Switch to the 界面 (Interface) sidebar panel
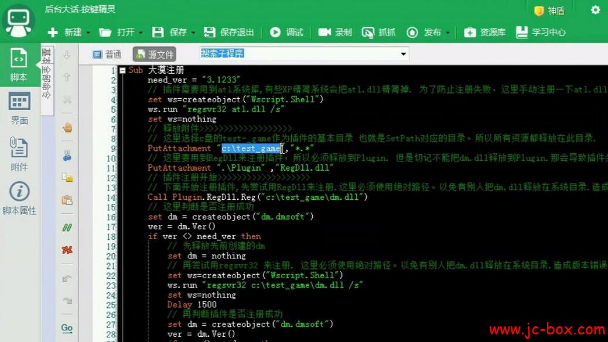608x342 pixels. pyautogui.click(x=19, y=108)
